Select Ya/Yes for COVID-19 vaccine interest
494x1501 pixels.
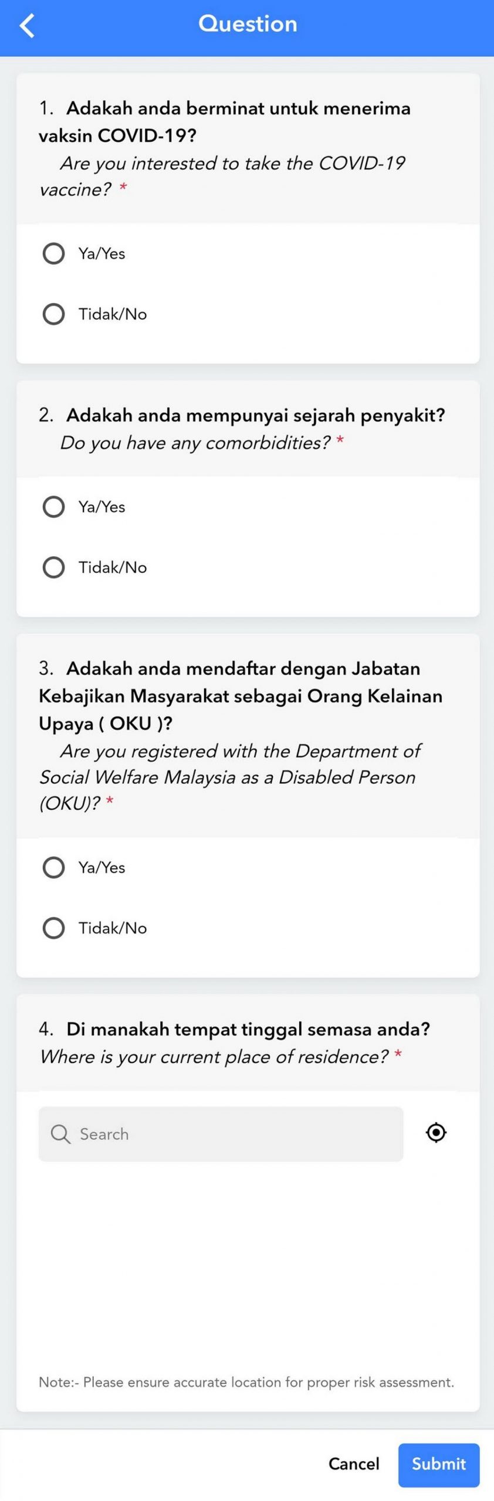(53, 253)
